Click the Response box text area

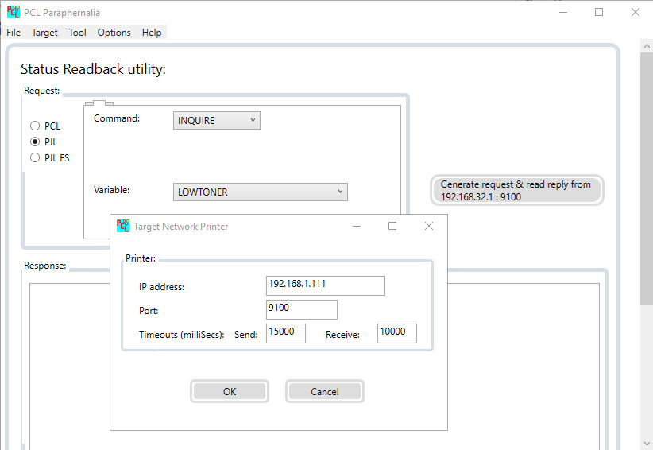pyautogui.click(x=315, y=367)
